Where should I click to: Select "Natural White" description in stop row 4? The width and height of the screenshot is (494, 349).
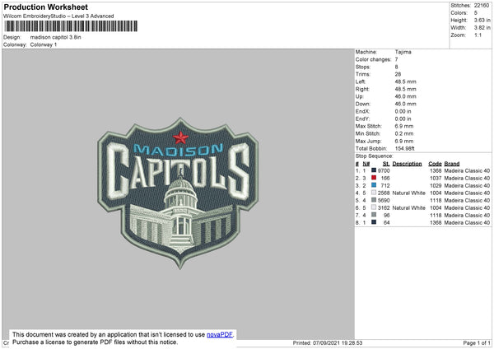click(x=409, y=193)
